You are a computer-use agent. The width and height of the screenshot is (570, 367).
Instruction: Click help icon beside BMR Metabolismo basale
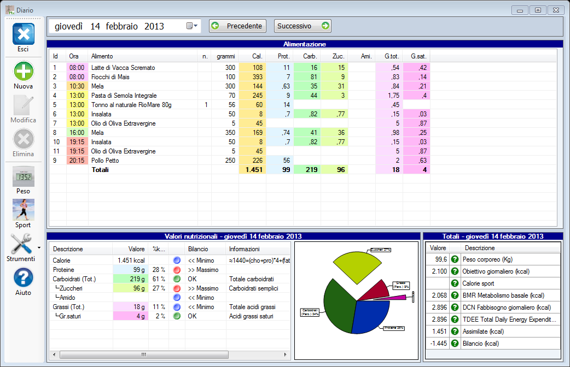455,295
